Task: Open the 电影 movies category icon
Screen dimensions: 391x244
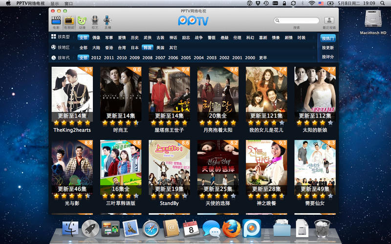Action: (x=56, y=22)
